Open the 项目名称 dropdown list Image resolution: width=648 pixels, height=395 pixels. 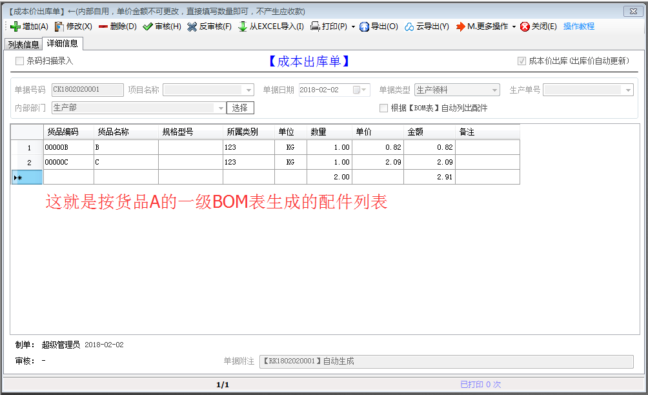coord(248,90)
